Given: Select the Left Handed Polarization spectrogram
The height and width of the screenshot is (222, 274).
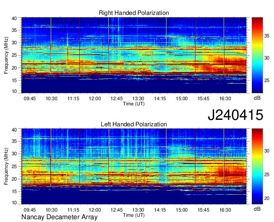Looking at the screenshot, I should tap(134, 166).
